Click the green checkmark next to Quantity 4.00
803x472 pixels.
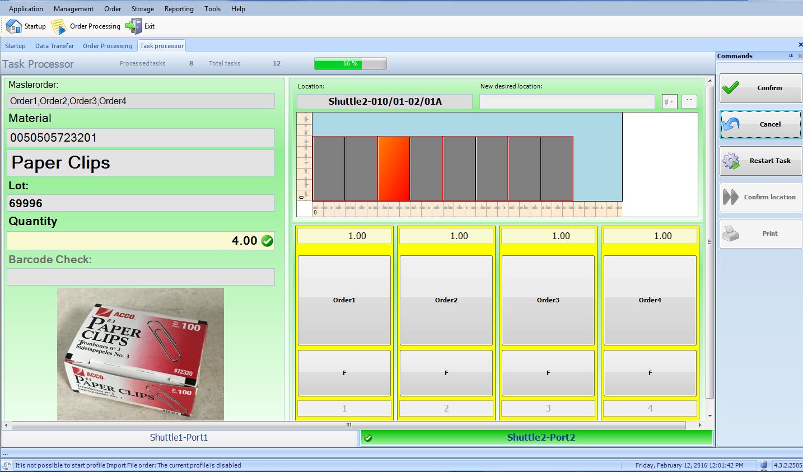click(x=268, y=240)
